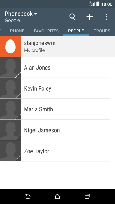Switch to the Groups tab

[102, 31]
